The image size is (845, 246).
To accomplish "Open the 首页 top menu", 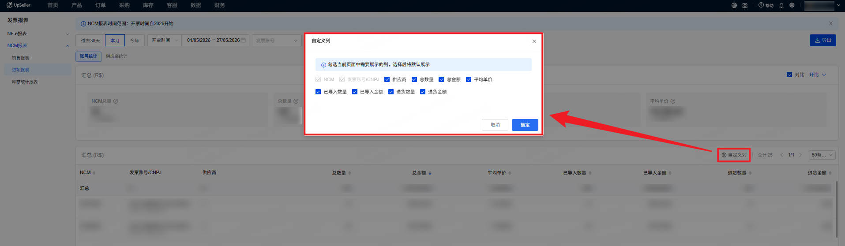I will pyautogui.click(x=53, y=5).
